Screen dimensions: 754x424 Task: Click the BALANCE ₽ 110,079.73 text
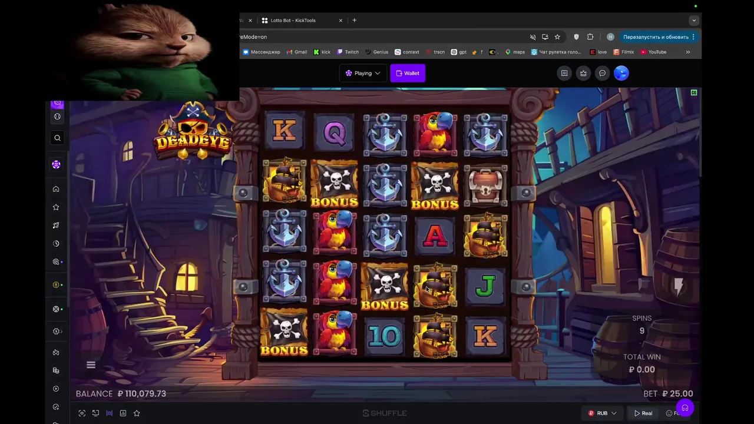(121, 394)
